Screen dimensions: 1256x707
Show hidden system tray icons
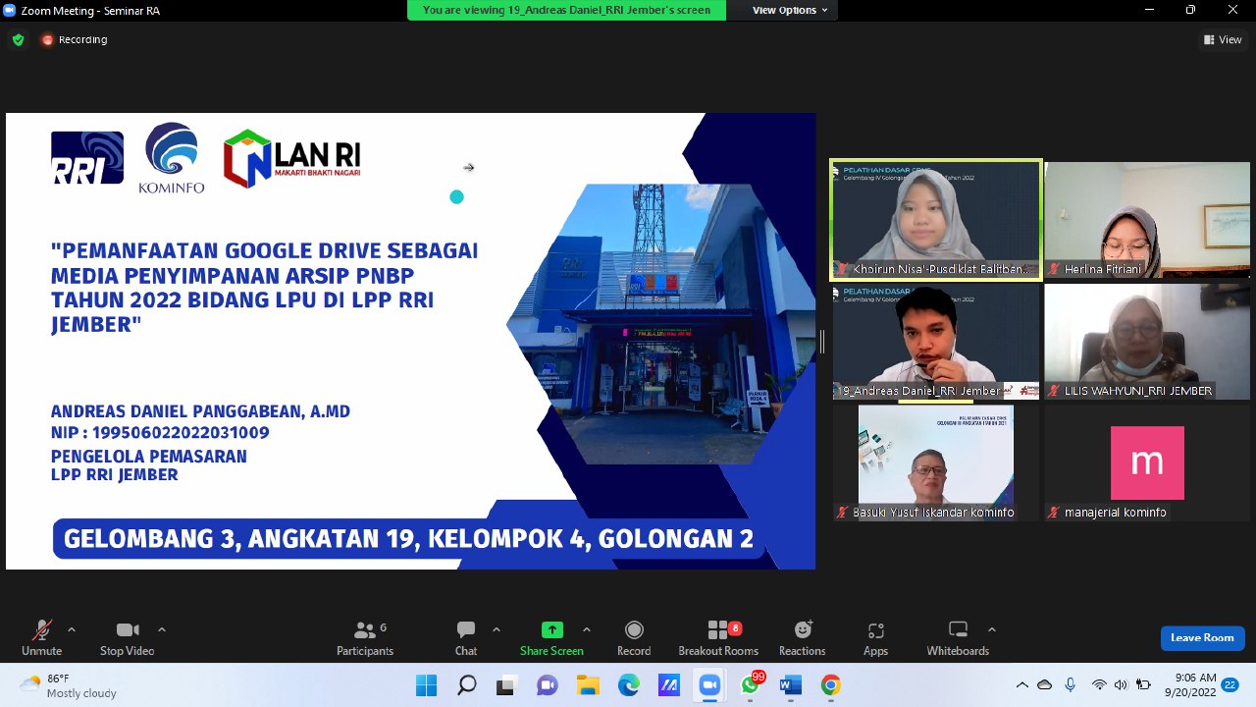1022,685
